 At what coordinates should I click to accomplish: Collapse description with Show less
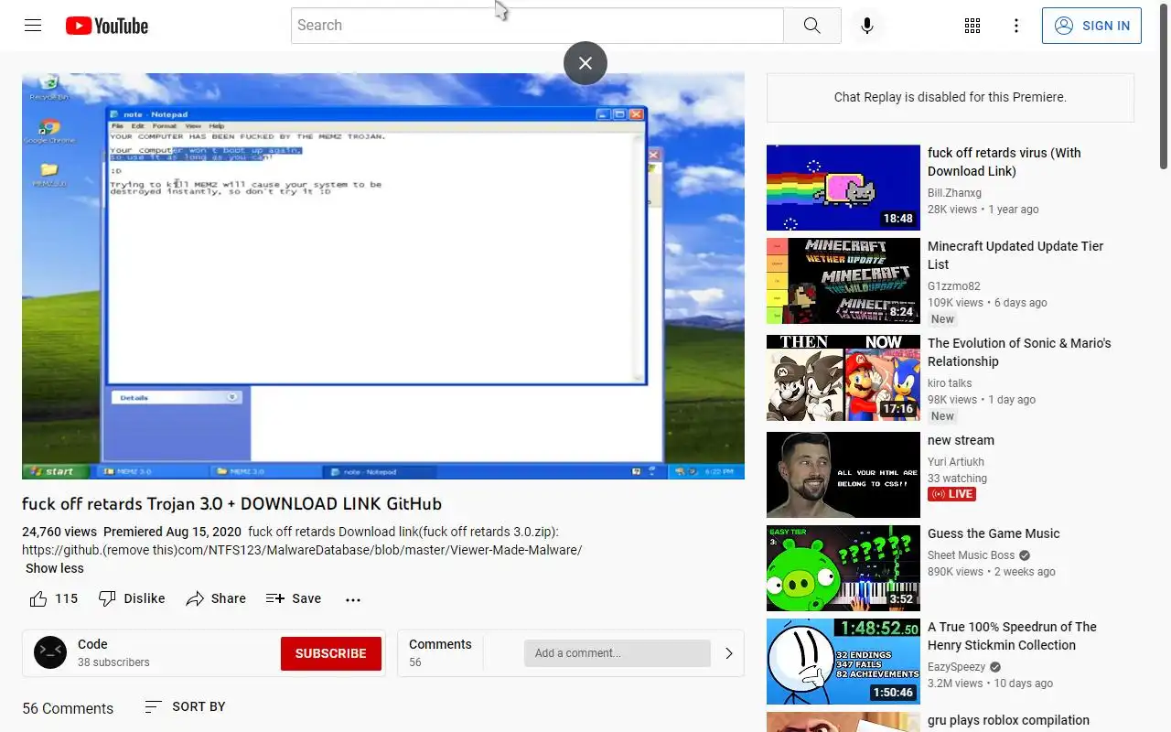pos(55,568)
